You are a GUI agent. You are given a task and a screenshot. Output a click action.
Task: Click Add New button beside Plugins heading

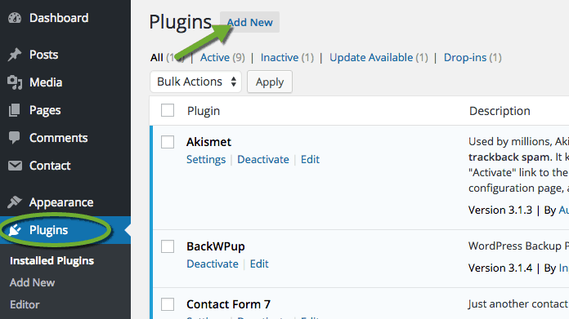(249, 22)
